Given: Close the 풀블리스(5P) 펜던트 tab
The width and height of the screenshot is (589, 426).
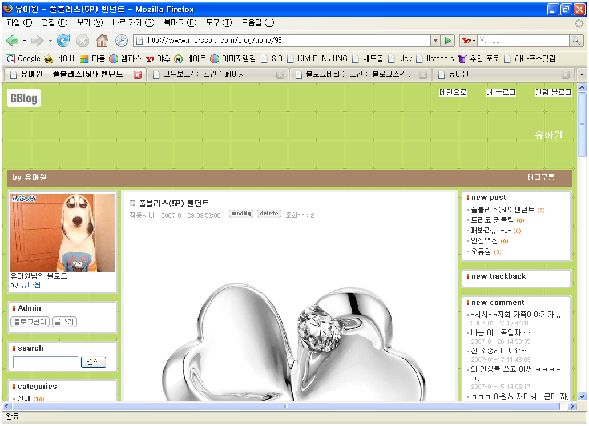Looking at the screenshot, I should pos(138,74).
